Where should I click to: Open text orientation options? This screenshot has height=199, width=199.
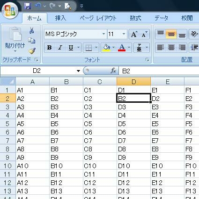[194, 34]
